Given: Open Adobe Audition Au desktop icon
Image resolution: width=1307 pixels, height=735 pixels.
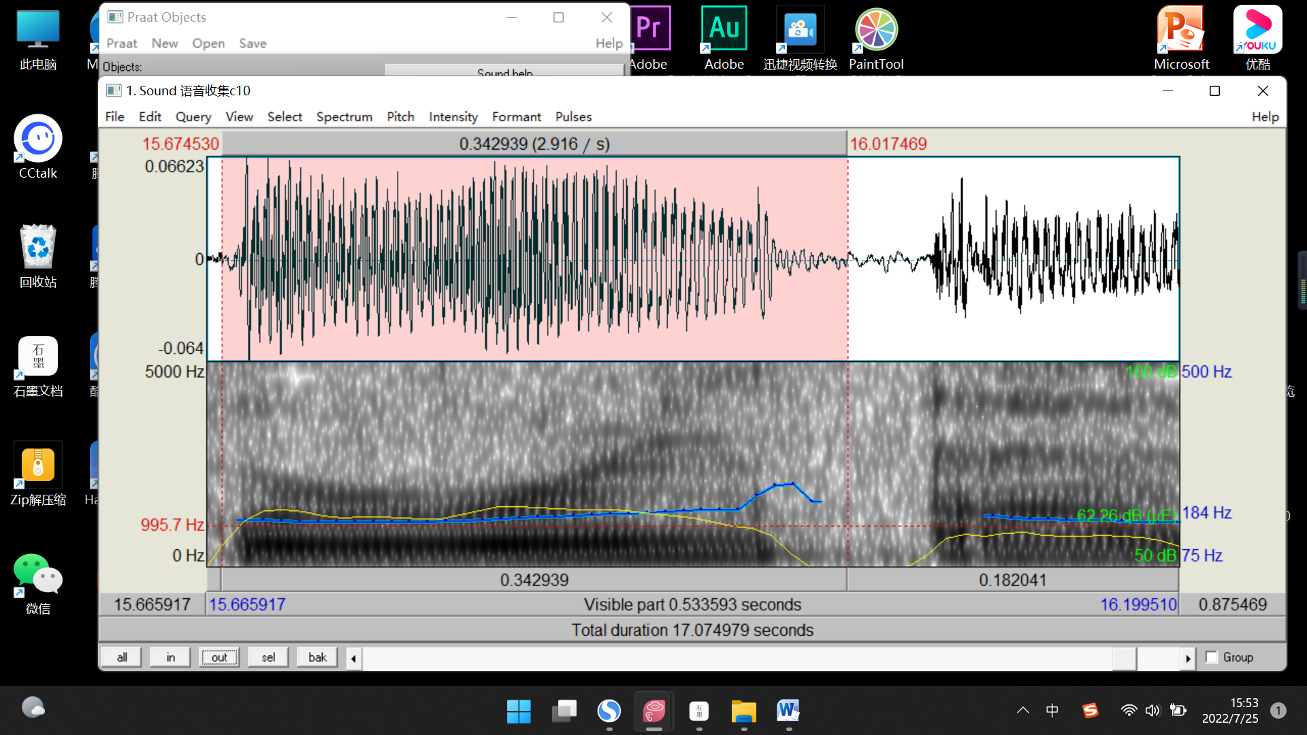Looking at the screenshot, I should 724,38.
